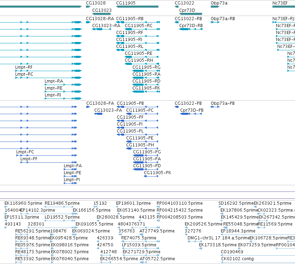Select the CG11905 gene label

[x=126, y=3]
